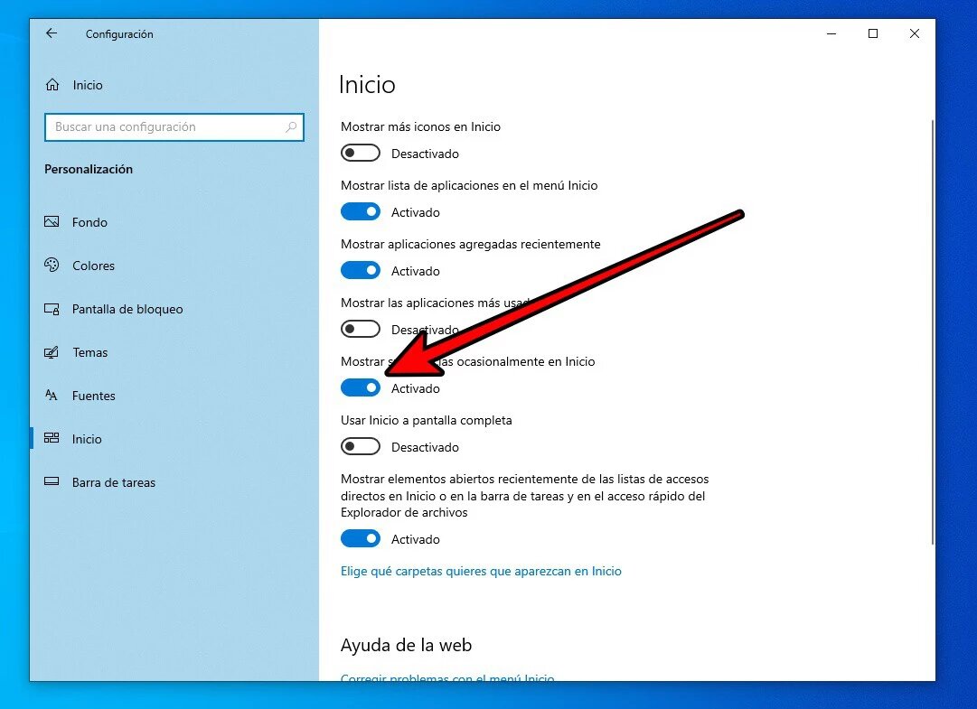The image size is (977, 709).
Task: Select the Temas label in sidebar
Action: click(x=90, y=352)
